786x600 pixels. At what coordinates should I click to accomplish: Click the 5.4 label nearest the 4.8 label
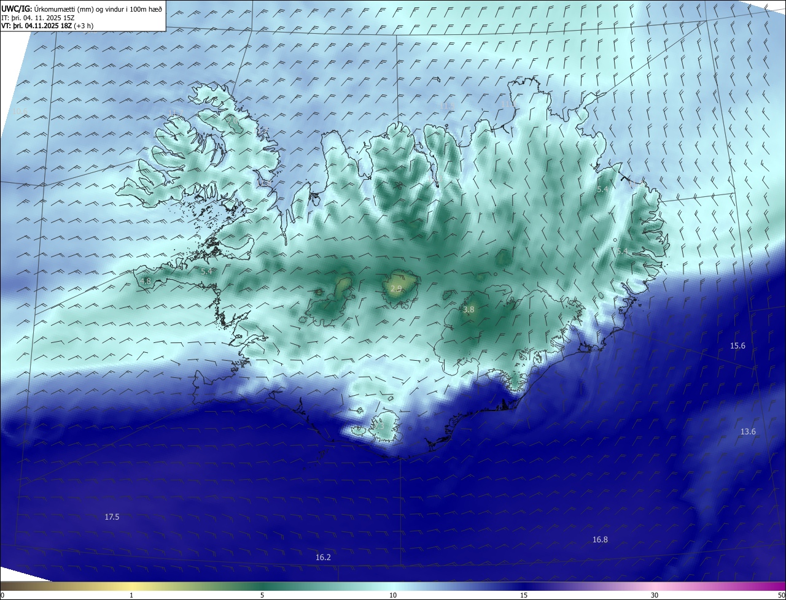[x=206, y=271]
